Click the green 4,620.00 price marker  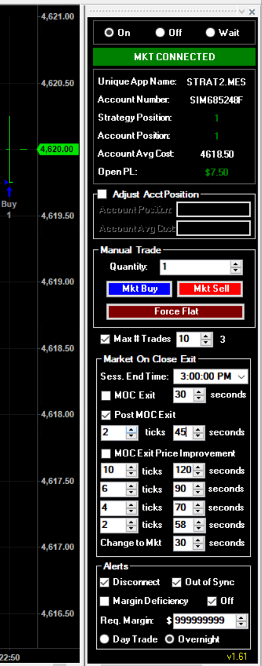pos(58,149)
